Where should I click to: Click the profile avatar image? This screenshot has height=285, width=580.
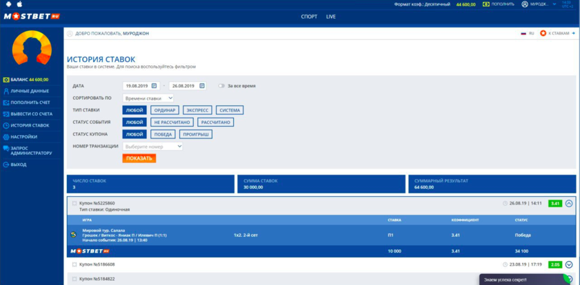click(32, 47)
